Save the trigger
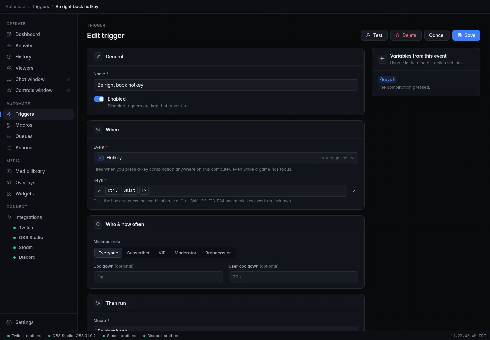The width and height of the screenshot is (490, 340). point(466,35)
